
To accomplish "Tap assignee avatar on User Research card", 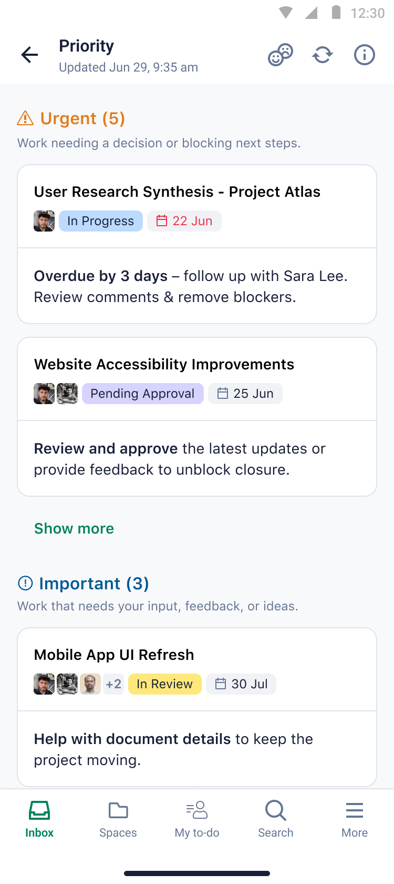I will click(x=44, y=221).
